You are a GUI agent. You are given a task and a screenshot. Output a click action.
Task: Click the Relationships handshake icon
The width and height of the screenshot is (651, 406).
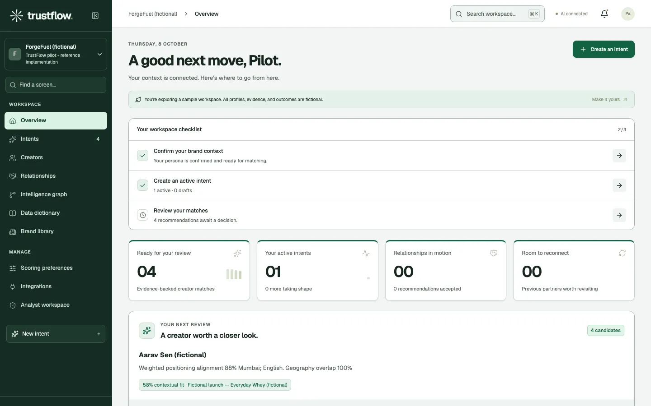pos(13,176)
